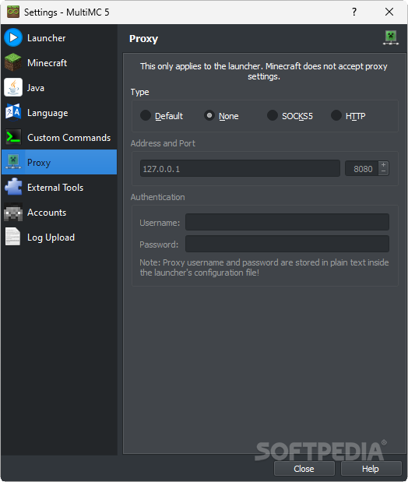
Task: Click the 127.0.0.1 address field
Action: (x=240, y=168)
